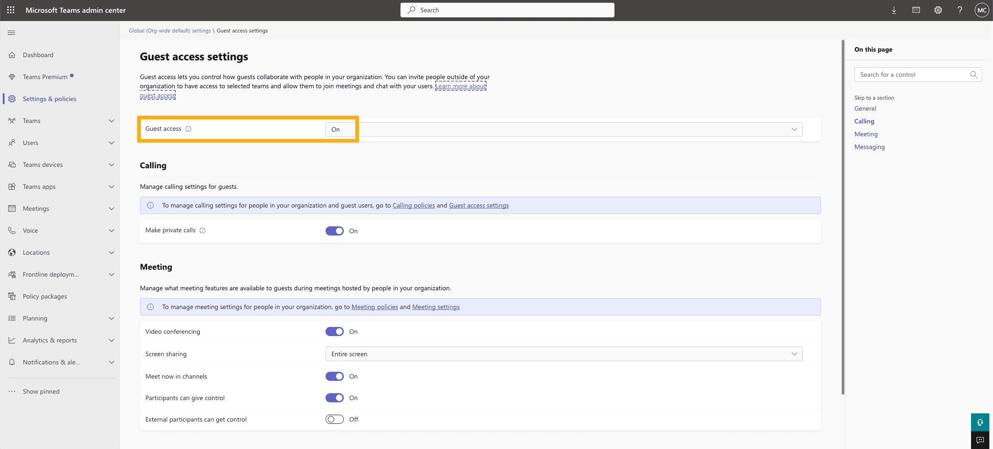Click the Search for a control field
This screenshot has width=993, height=449.
point(918,75)
